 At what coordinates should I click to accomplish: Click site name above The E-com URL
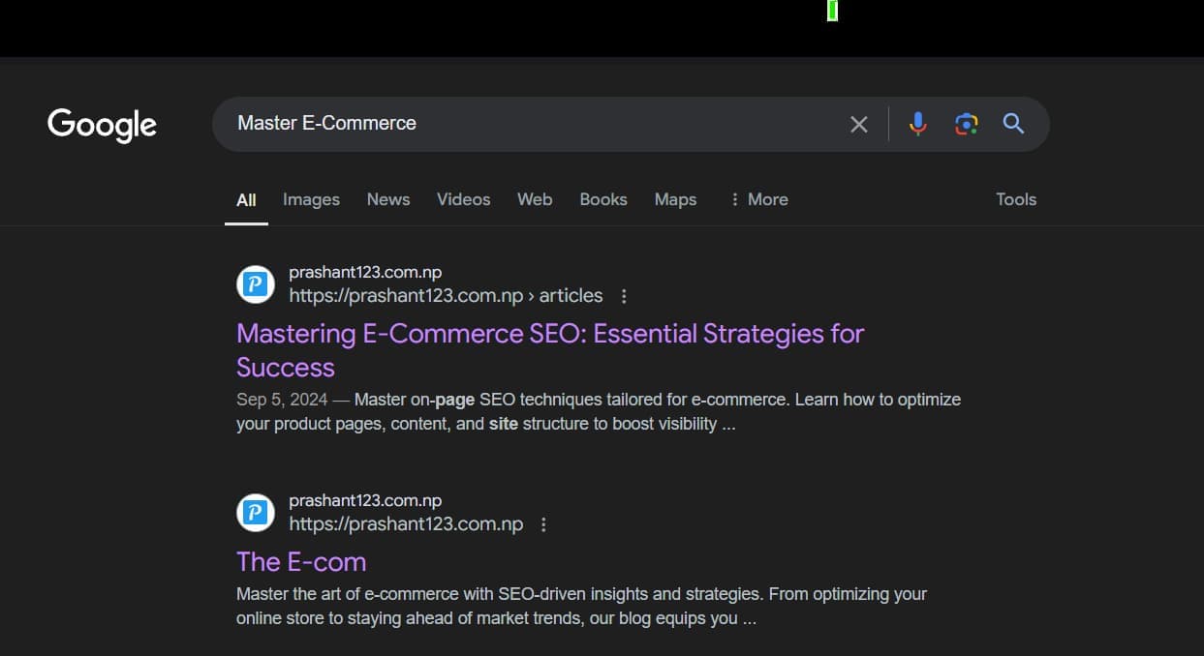[x=365, y=501]
